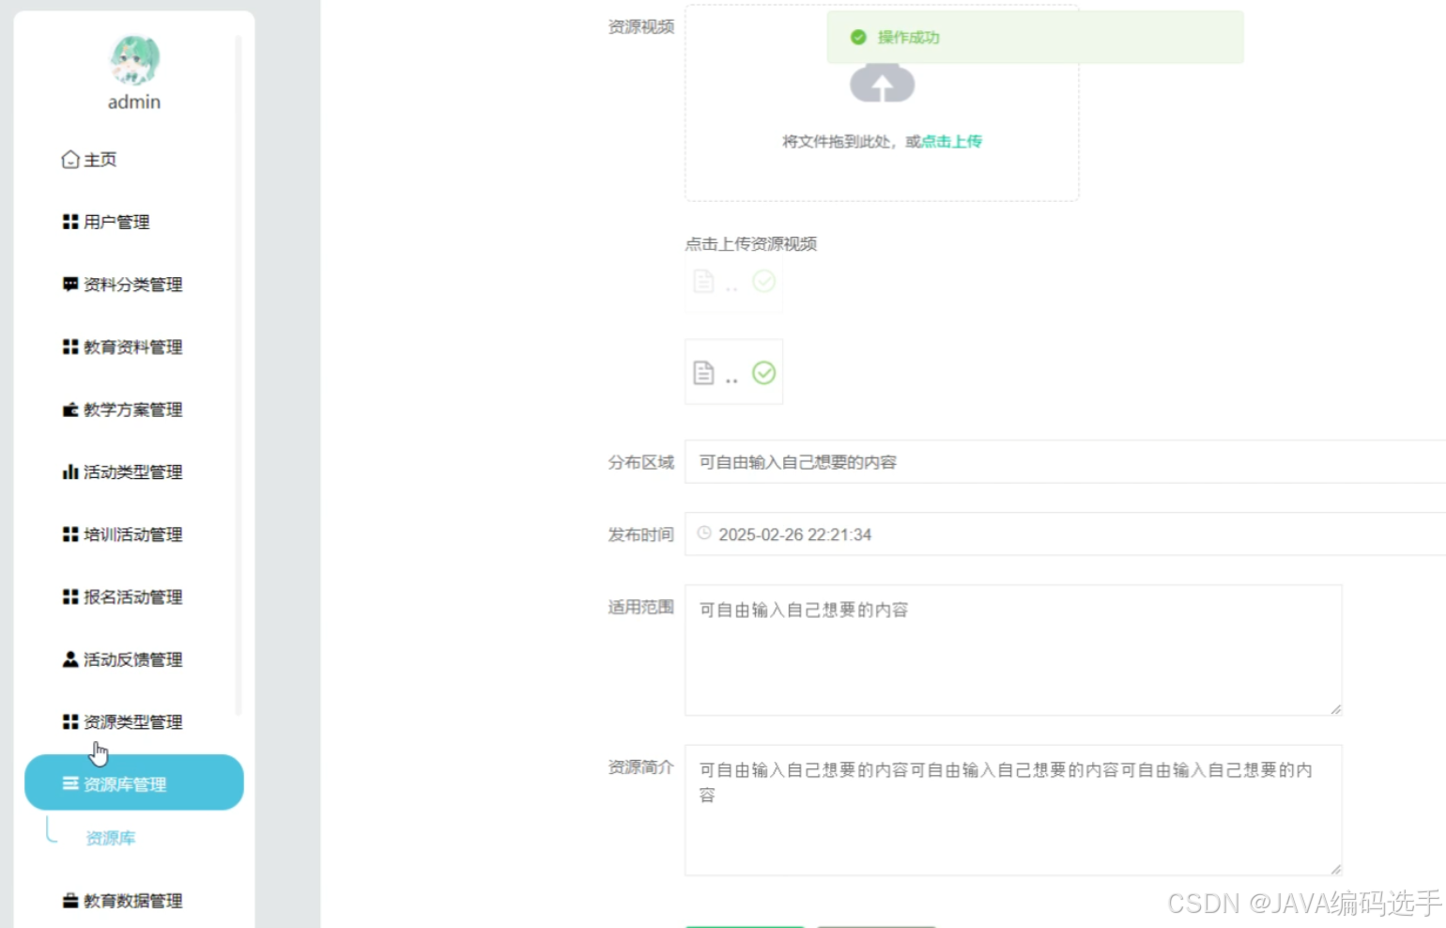Click the bar chart icon for 活动类型管理
Image resolution: width=1446 pixels, height=928 pixels.
click(71, 472)
